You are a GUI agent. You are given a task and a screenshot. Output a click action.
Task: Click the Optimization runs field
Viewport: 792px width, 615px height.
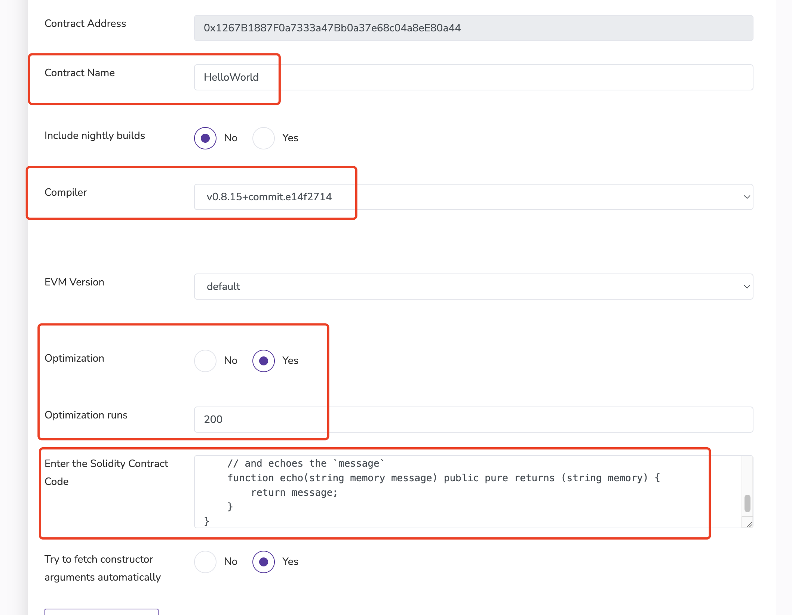(473, 420)
